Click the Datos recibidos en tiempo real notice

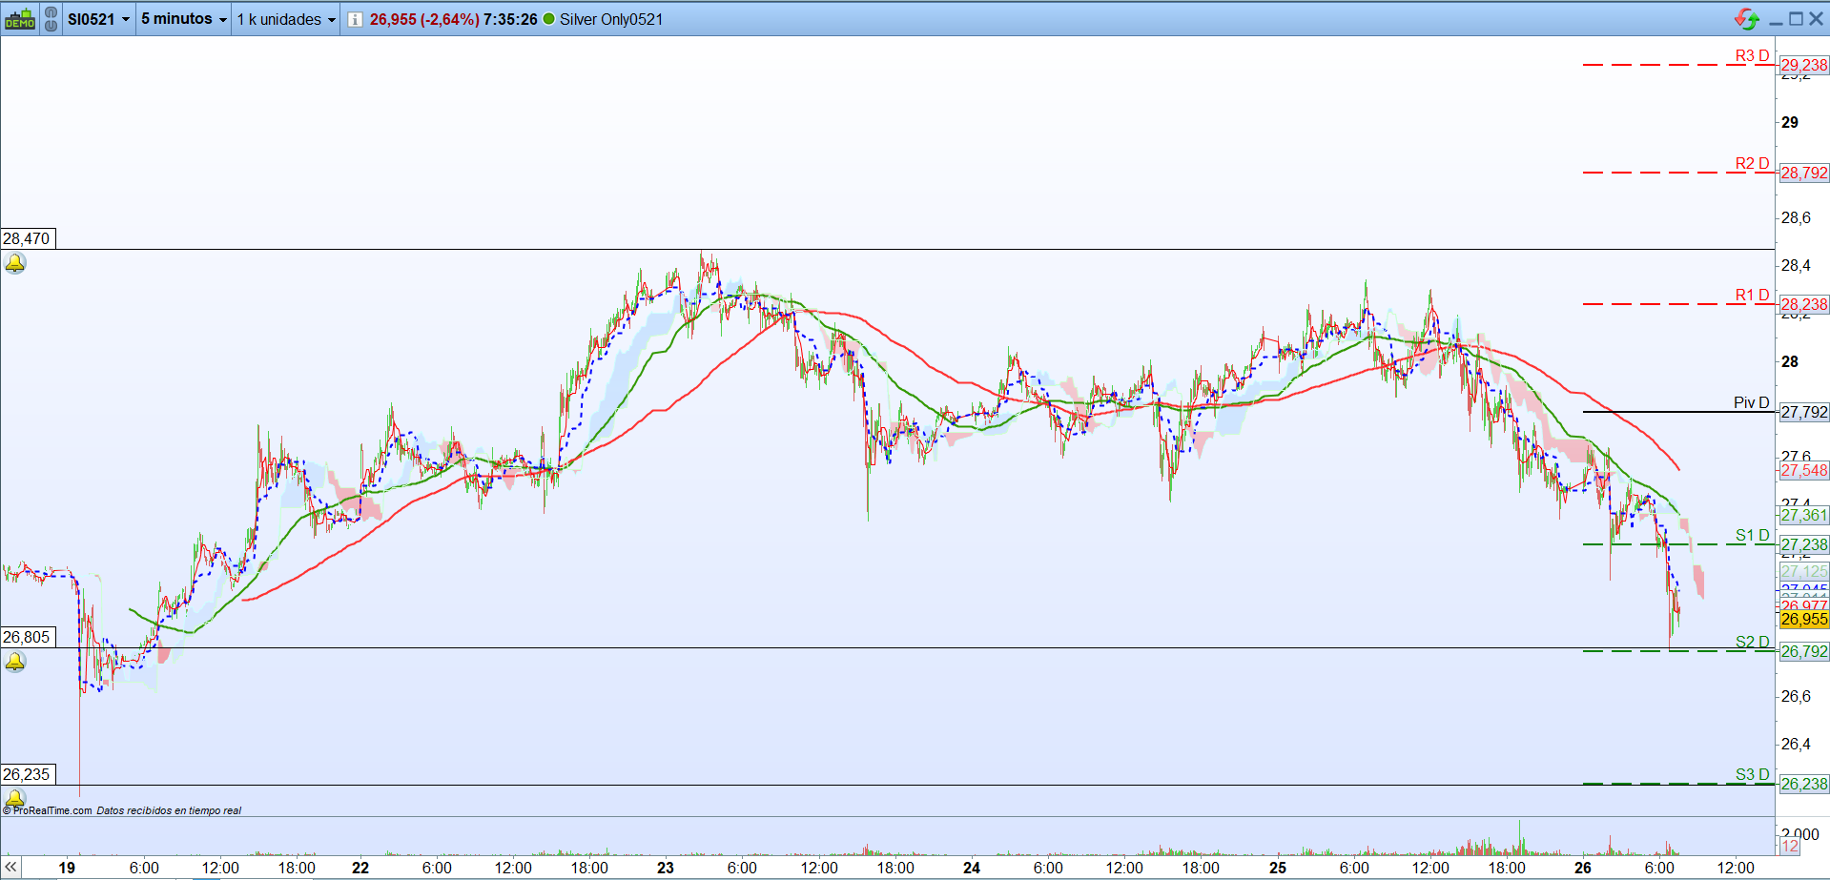tap(169, 810)
